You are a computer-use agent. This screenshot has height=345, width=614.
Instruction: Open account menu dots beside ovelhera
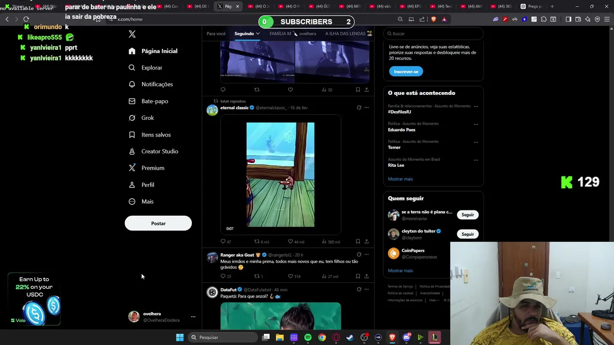pyautogui.click(x=193, y=317)
